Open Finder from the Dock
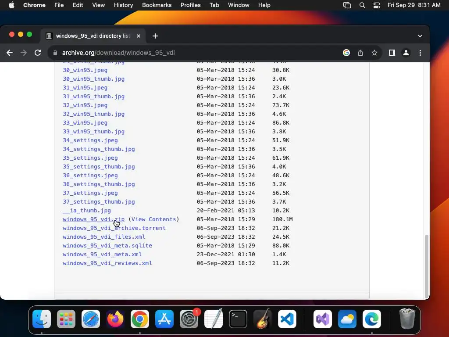 pos(42,319)
